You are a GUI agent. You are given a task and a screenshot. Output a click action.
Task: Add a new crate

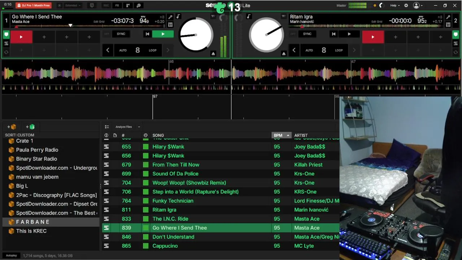[x=12, y=127]
